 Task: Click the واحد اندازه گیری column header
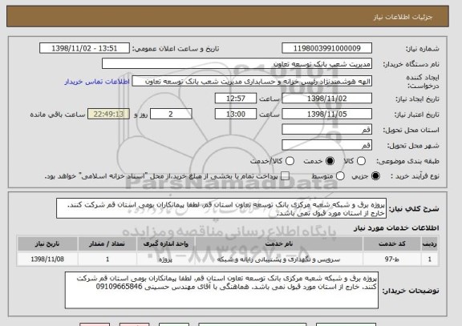[165, 243]
